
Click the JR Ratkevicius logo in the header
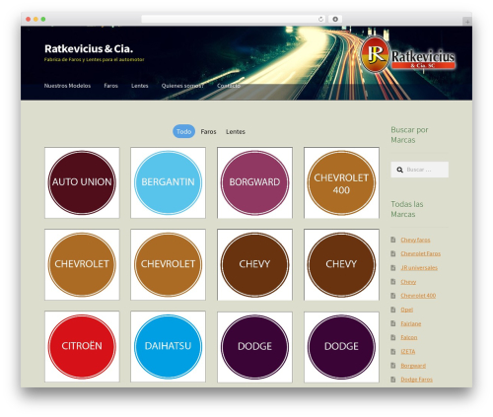(408, 54)
